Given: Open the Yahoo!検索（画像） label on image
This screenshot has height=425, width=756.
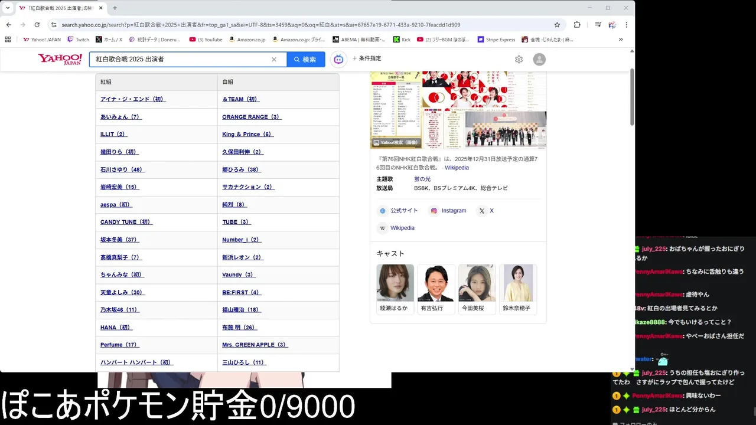Looking at the screenshot, I should (396, 142).
